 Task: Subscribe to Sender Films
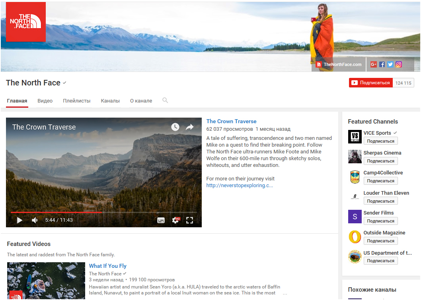(380, 221)
